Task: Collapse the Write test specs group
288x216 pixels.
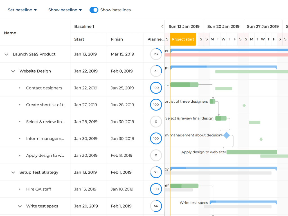Action: coord(20,206)
